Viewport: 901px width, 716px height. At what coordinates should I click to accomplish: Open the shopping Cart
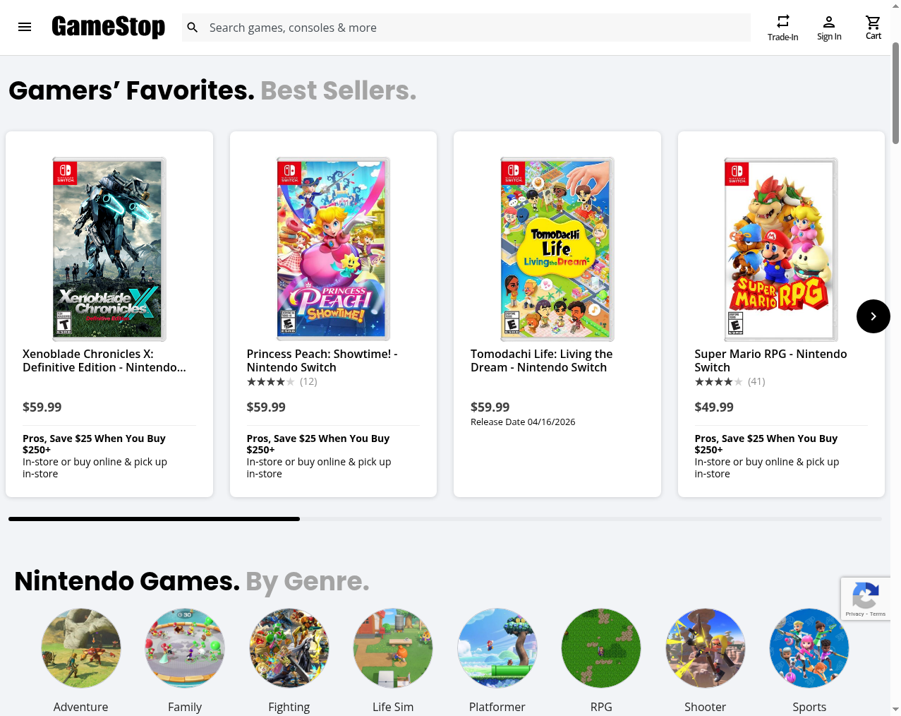coord(873,27)
